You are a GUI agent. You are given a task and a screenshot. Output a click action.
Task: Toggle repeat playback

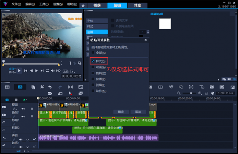pyautogui.click(x=47, y=71)
